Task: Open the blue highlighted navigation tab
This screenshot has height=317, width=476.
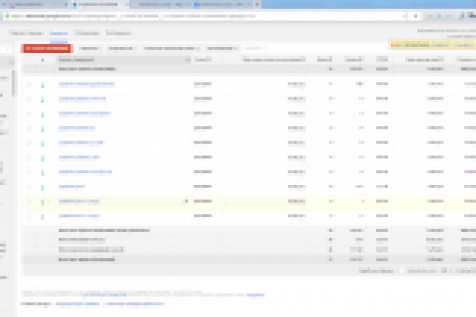Action: [59, 34]
